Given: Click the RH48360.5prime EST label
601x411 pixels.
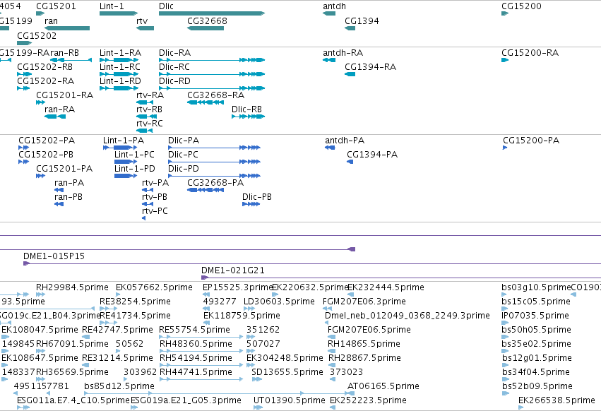Looking at the screenshot, I should click(x=196, y=344).
